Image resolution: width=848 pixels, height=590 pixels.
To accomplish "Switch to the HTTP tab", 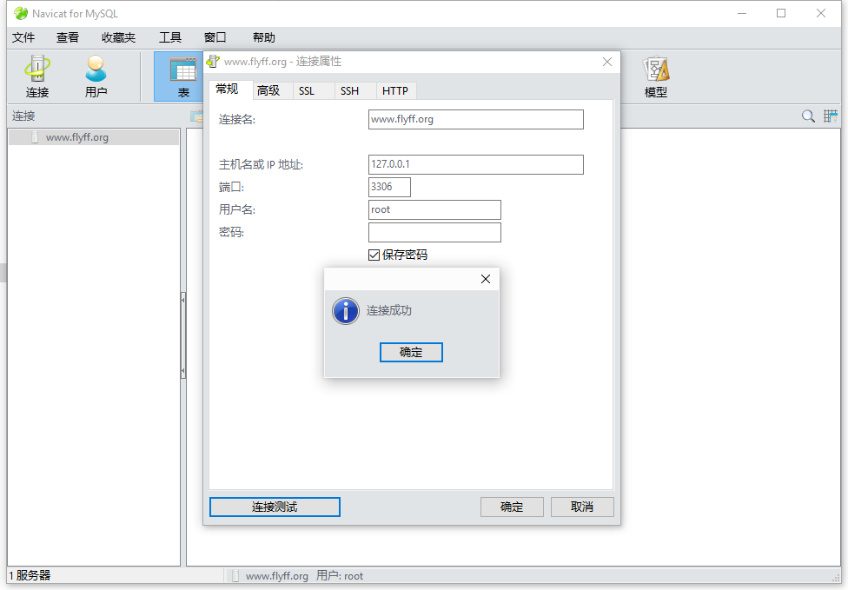I will [x=395, y=91].
